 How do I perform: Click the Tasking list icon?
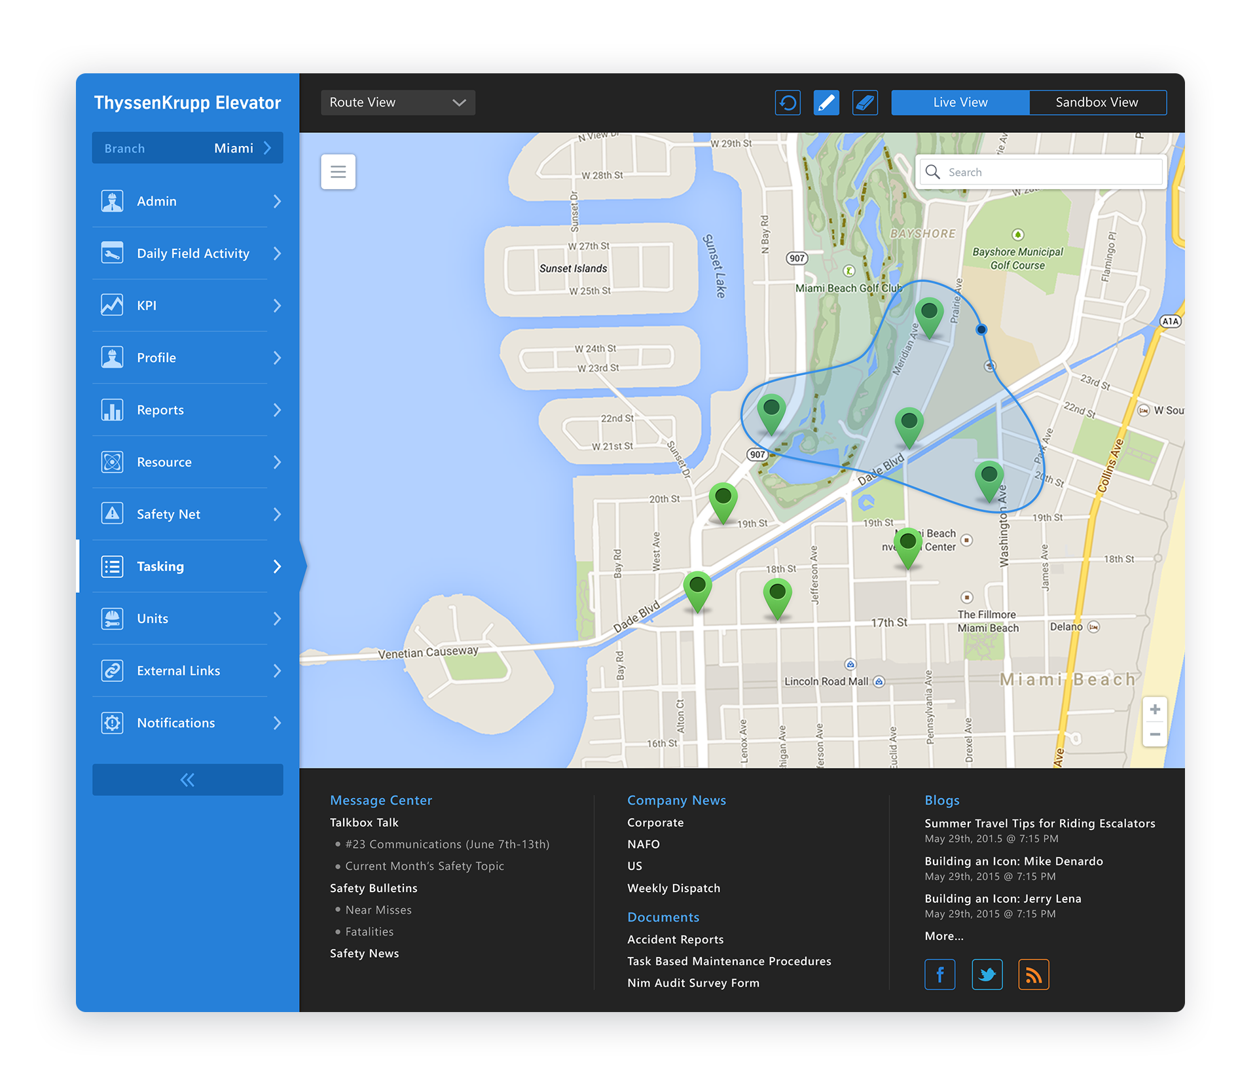click(x=113, y=566)
